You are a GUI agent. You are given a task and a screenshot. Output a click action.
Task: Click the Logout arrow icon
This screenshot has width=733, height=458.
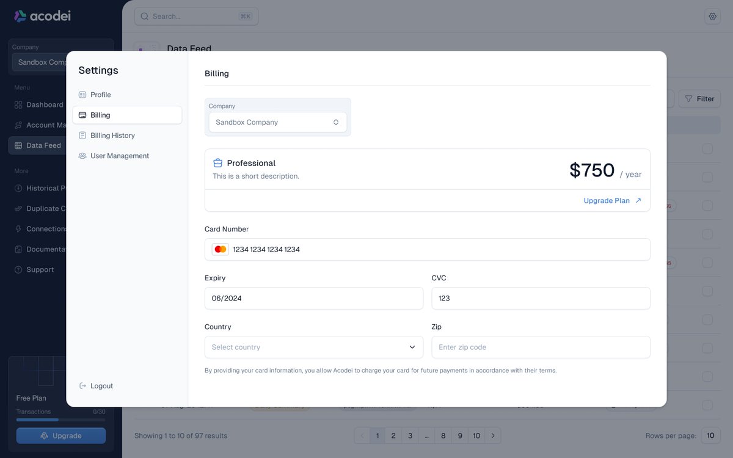[x=83, y=386]
